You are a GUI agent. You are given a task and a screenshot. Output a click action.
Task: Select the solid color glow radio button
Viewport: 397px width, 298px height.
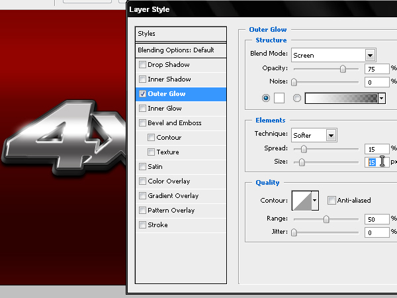[266, 97]
